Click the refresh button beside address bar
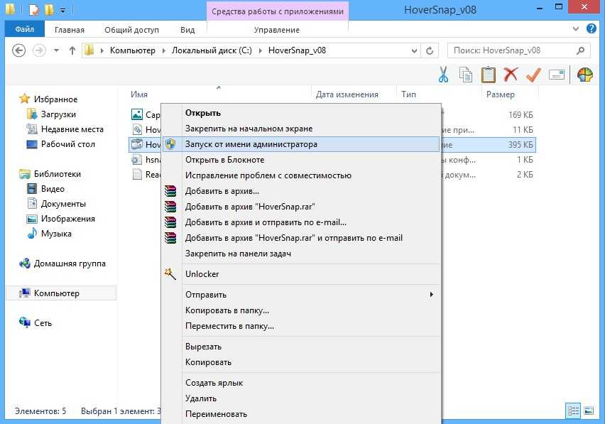Viewport: 605px width, 424px height. (430, 50)
